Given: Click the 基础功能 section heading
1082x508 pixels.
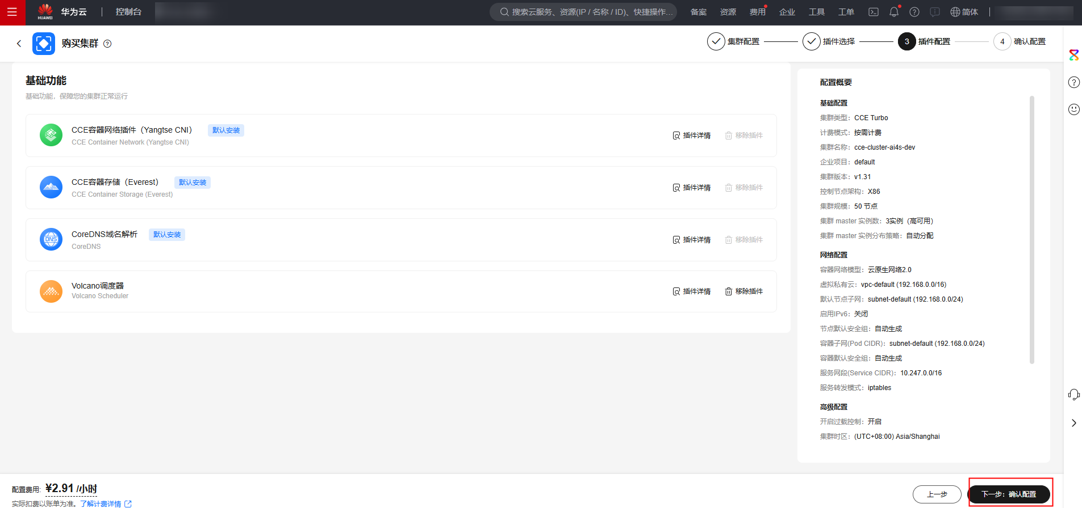Looking at the screenshot, I should coord(46,81).
